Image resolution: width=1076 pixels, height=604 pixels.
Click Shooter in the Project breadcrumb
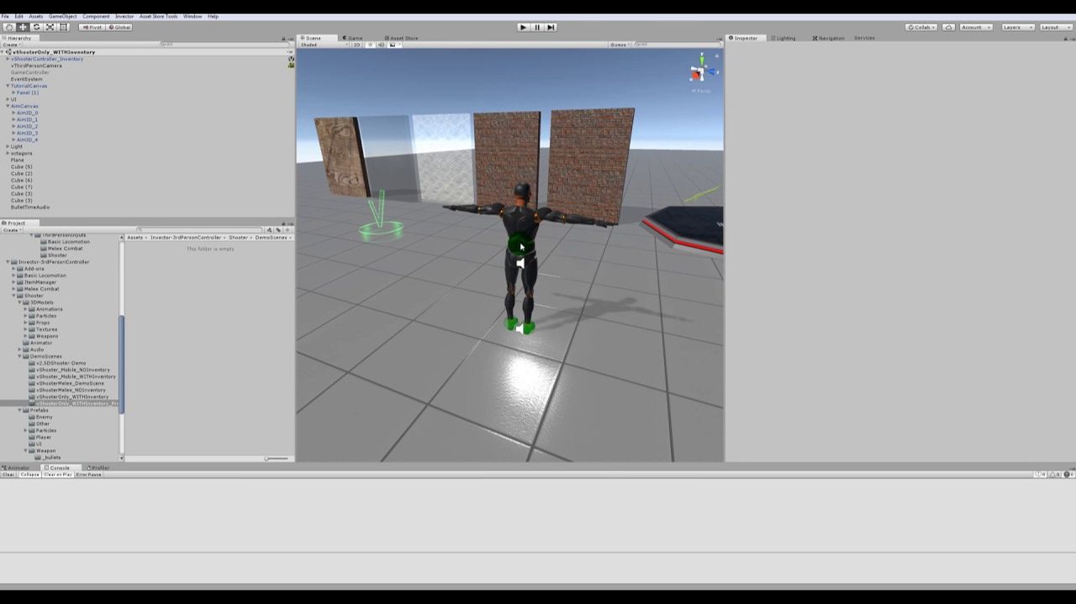coord(239,238)
